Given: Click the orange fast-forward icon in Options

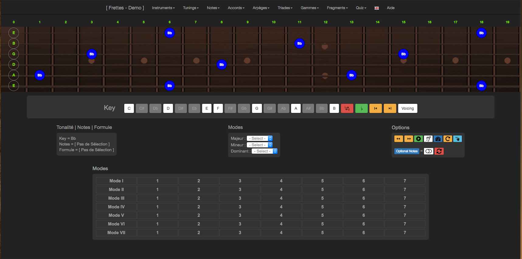Looking at the screenshot, I should tap(409, 139).
